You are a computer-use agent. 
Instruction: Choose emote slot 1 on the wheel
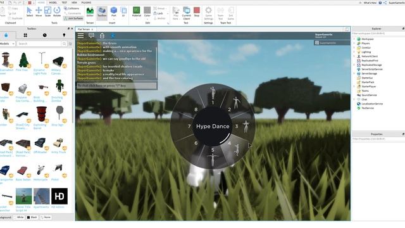[x=213, y=96]
